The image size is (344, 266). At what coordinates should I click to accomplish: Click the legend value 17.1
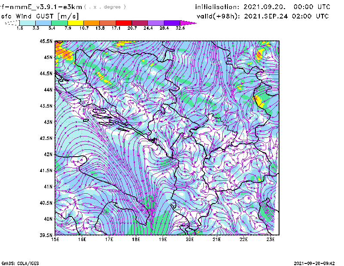point(116,28)
